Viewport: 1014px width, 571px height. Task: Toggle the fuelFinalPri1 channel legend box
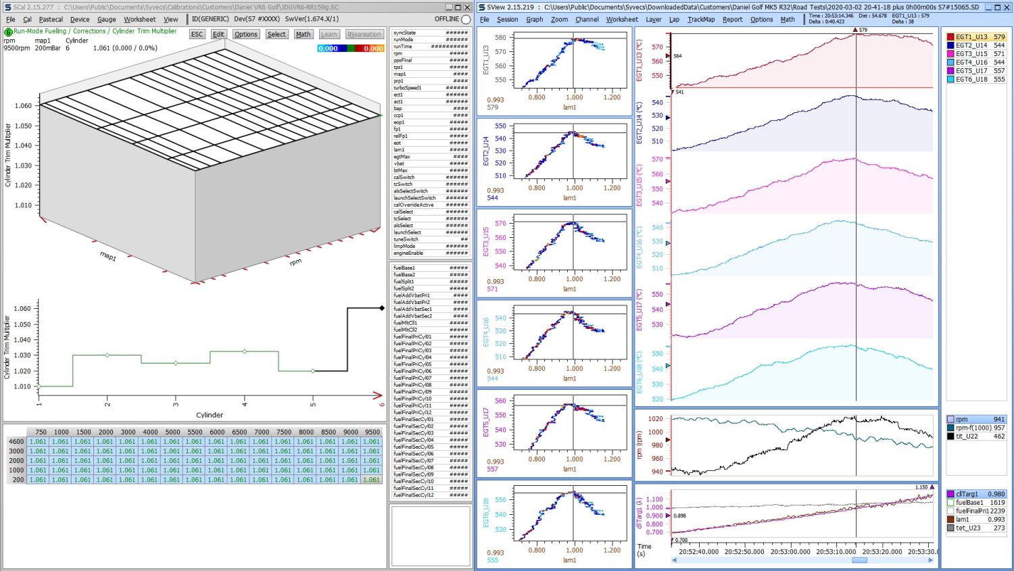(950, 512)
